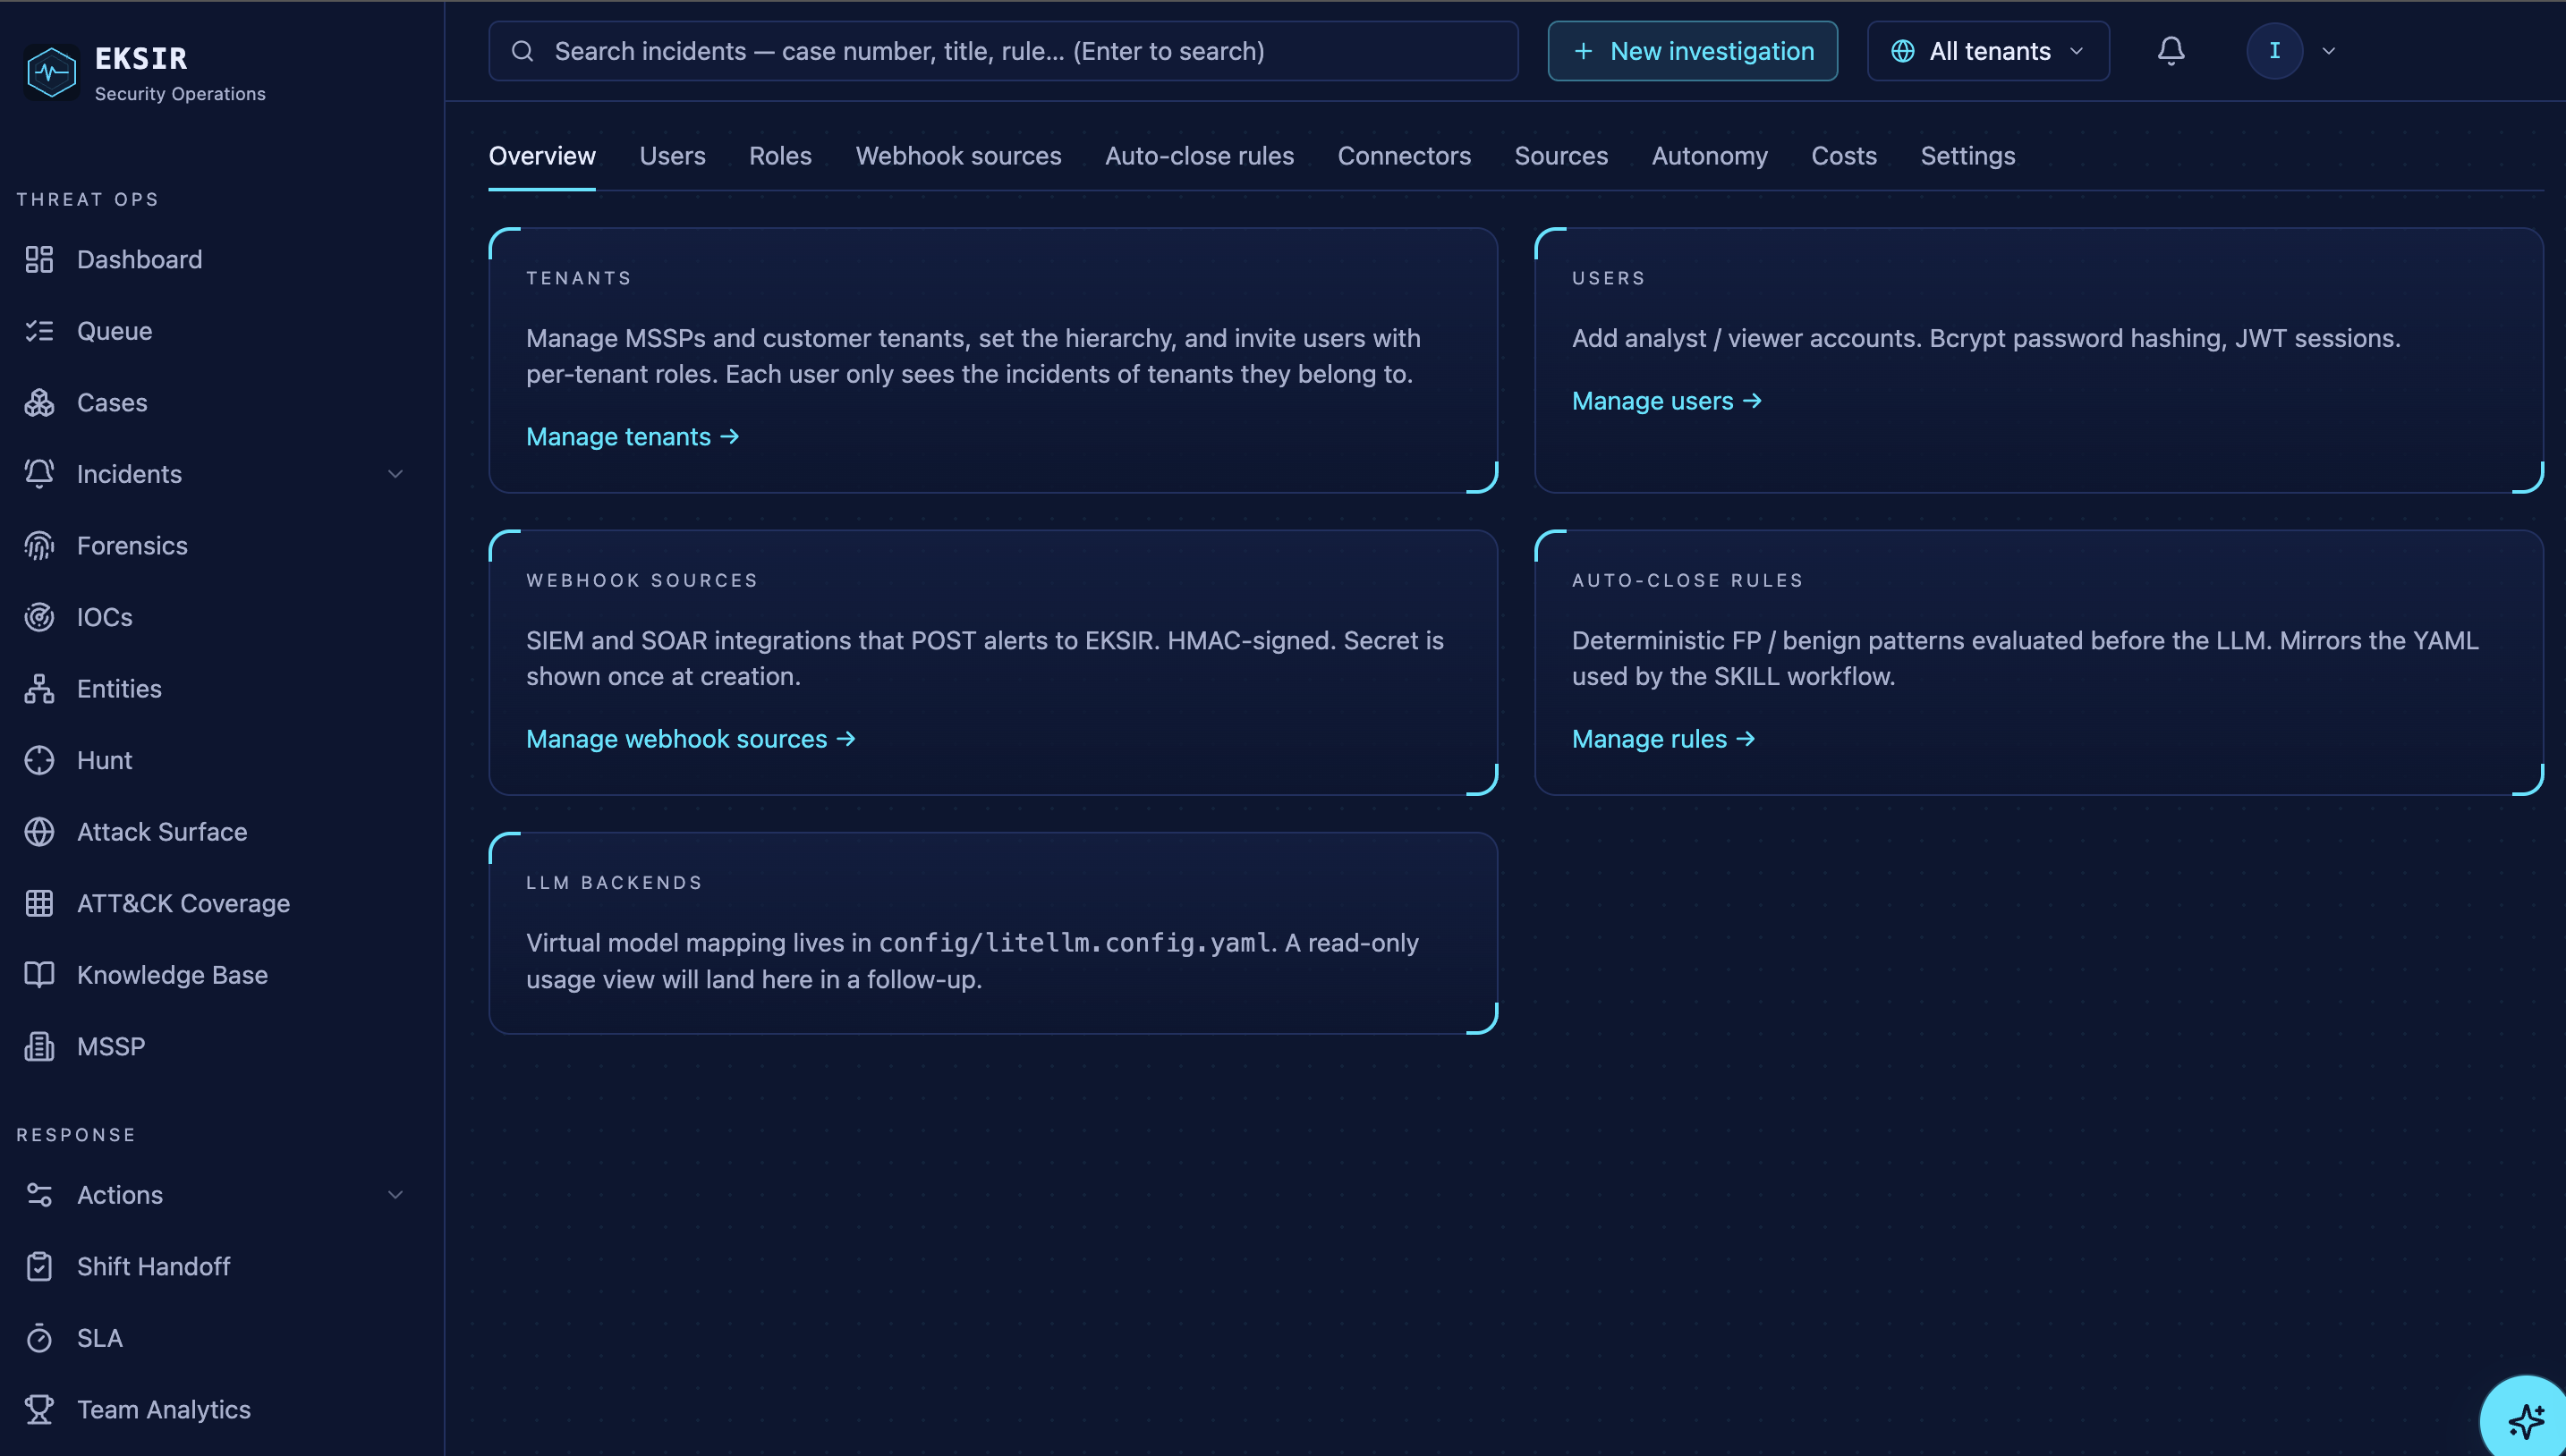Image resolution: width=2566 pixels, height=1456 pixels.
Task: Click the IOCs radar icon
Action: 39,617
